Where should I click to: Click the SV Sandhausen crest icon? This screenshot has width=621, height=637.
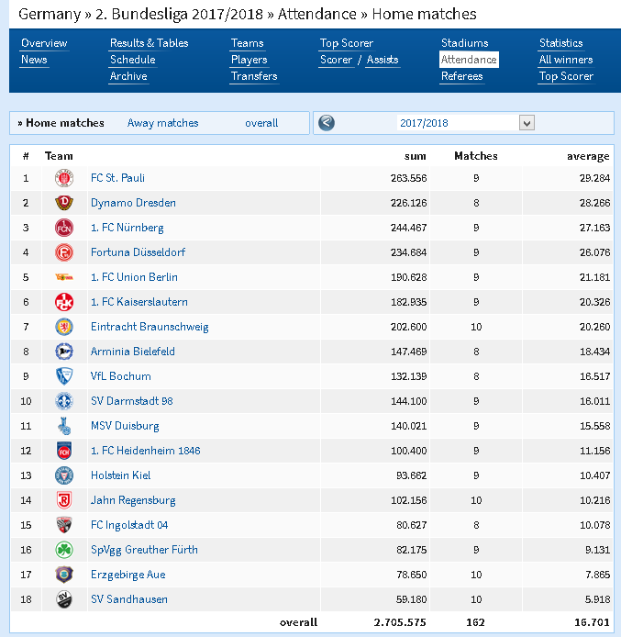coord(64,599)
